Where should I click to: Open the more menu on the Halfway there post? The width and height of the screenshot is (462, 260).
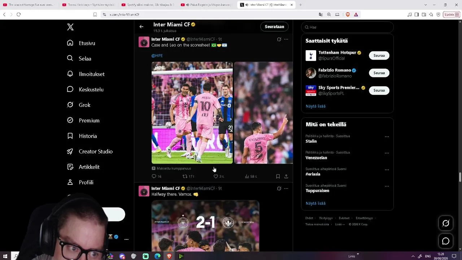(x=286, y=188)
